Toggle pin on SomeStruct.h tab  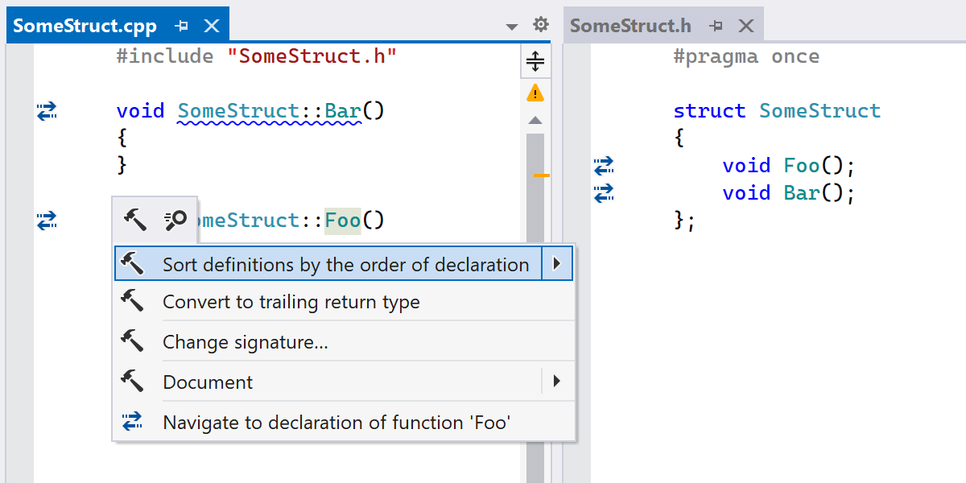(716, 26)
